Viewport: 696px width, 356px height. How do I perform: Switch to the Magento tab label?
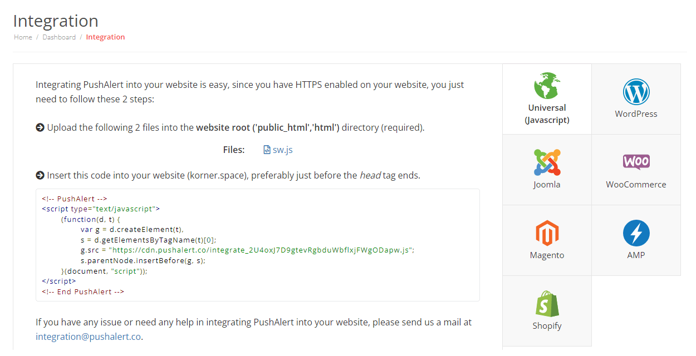point(547,255)
